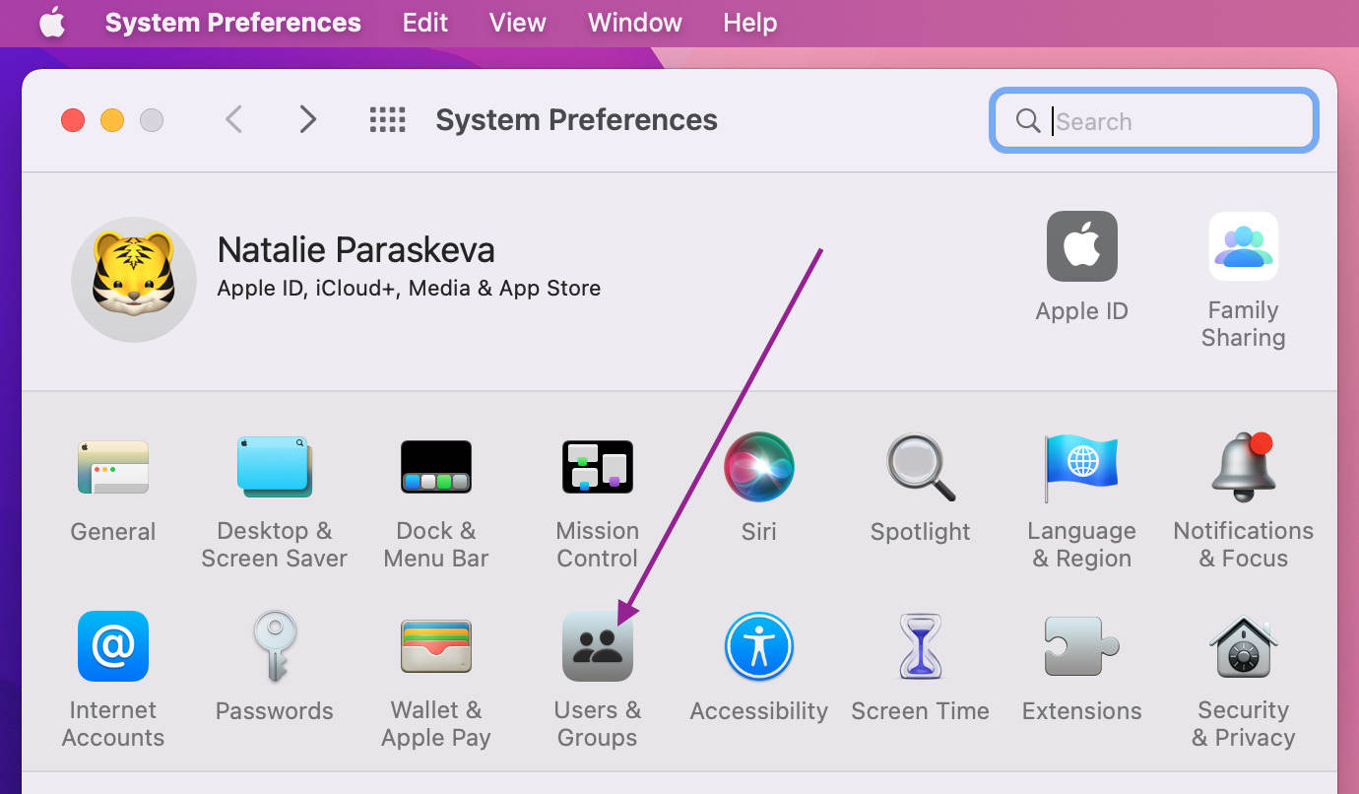Screen dimensions: 1359x794
Task: Close the System Preferences window
Action: (x=73, y=120)
